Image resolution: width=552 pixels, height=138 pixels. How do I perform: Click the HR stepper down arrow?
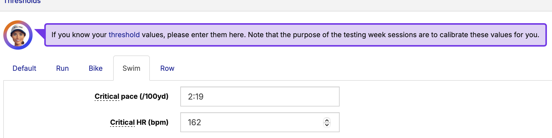click(x=327, y=125)
